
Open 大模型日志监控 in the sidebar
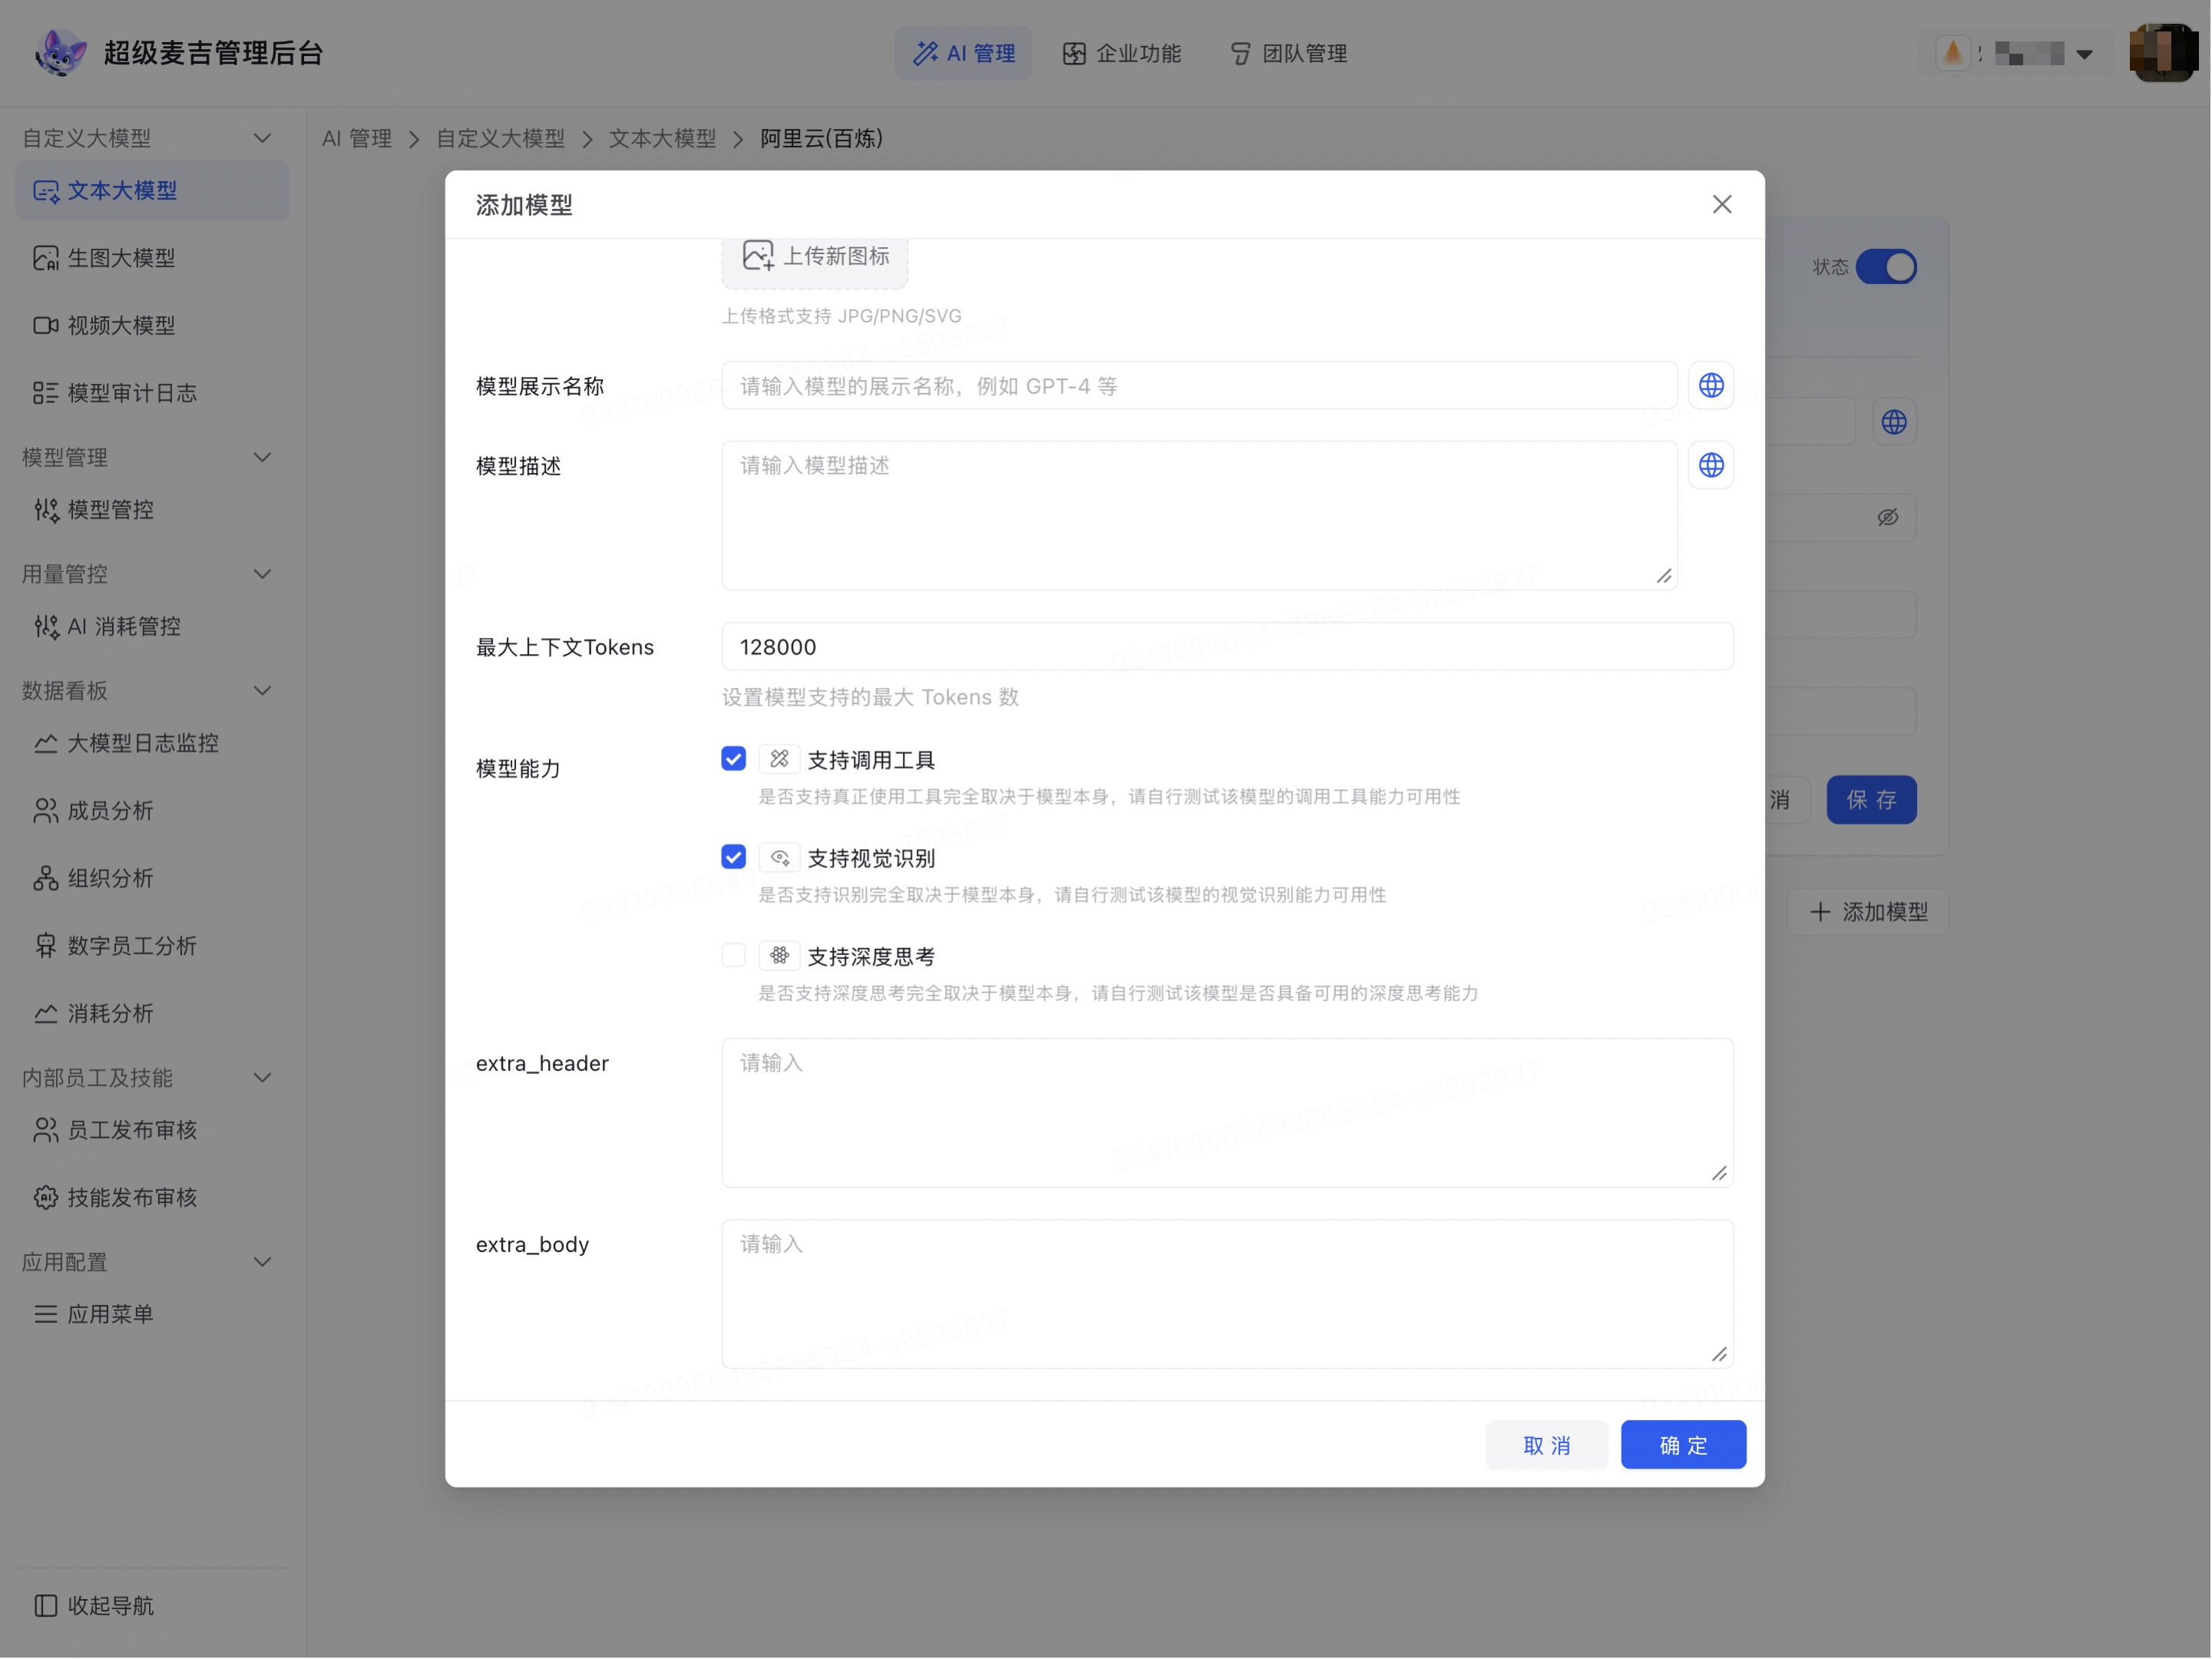pyautogui.click(x=152, y=743)
